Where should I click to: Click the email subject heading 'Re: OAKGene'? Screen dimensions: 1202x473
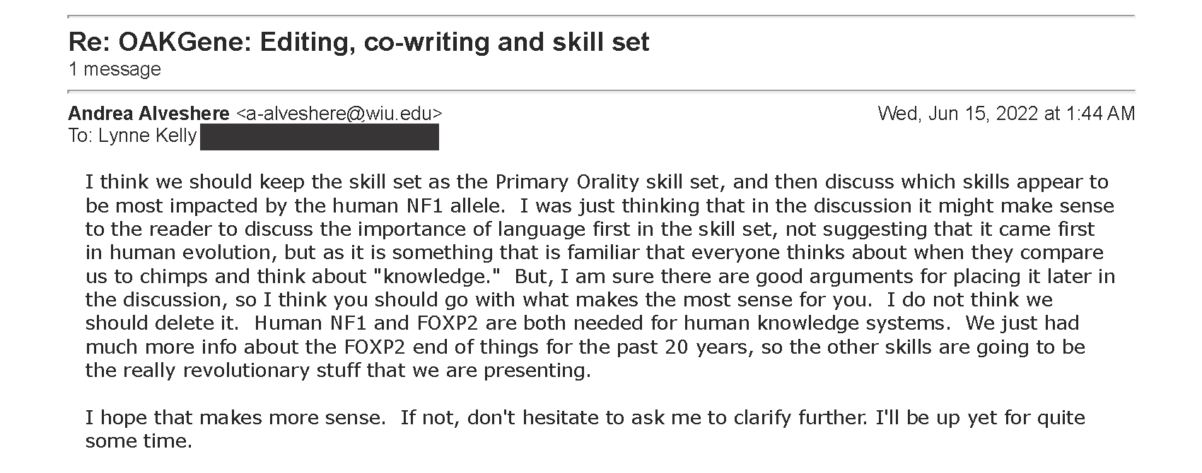[358, 42]
